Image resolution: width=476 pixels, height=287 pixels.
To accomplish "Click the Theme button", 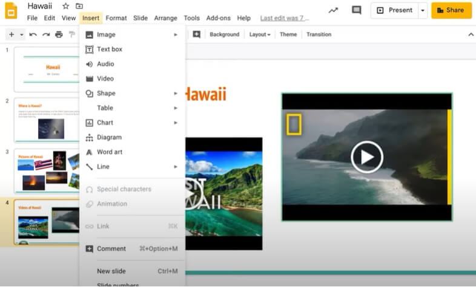I will click(288, 34).
